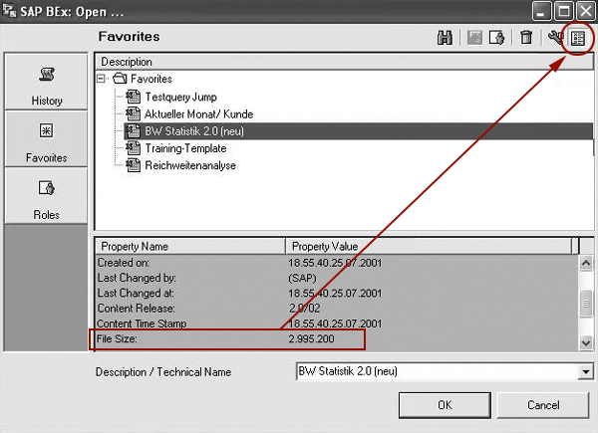The width and height of the screenshot is (598, 433).
Task: Click the File Size: property label
Action: [x=117, y=339]
